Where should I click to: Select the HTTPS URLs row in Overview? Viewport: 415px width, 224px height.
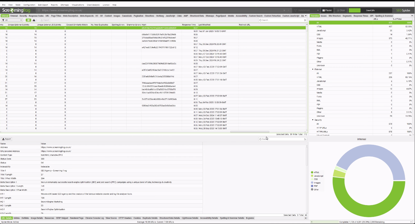point(361,132)
